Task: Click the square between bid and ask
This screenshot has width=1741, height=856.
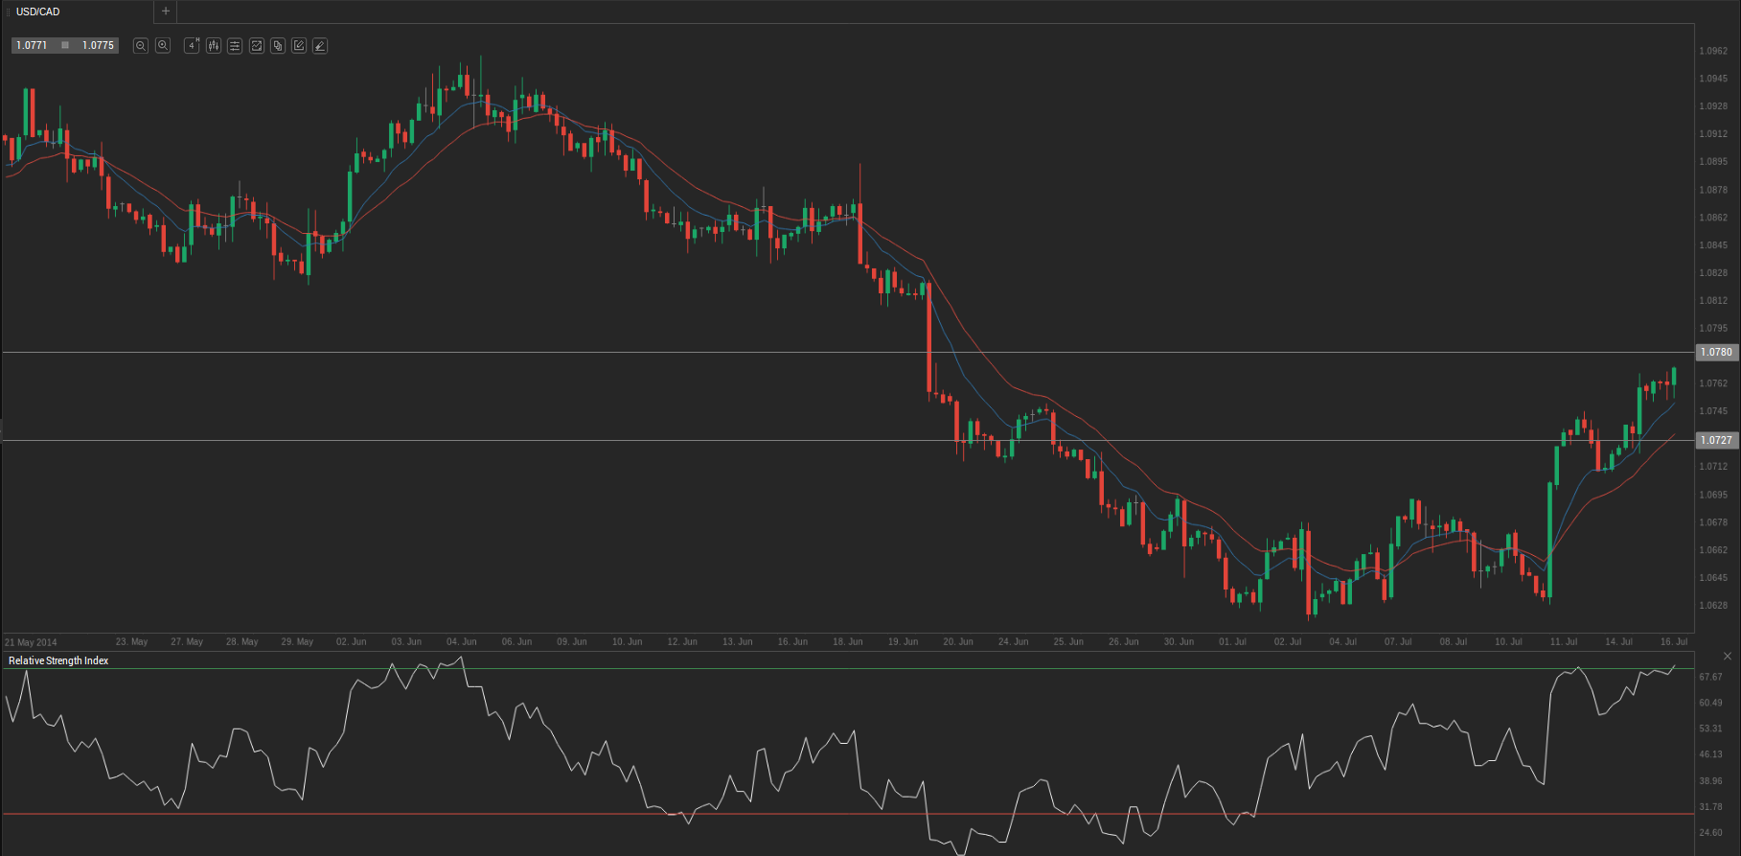Action: 65,45
